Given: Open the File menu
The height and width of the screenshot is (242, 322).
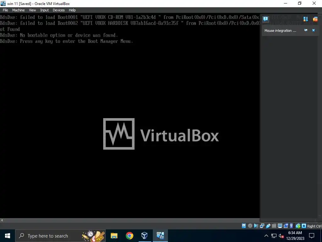Looking at the screenshot, I should tap(5, 10).
